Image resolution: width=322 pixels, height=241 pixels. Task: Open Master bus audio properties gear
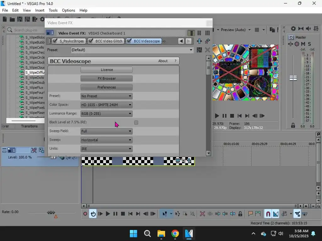point(293,29)
